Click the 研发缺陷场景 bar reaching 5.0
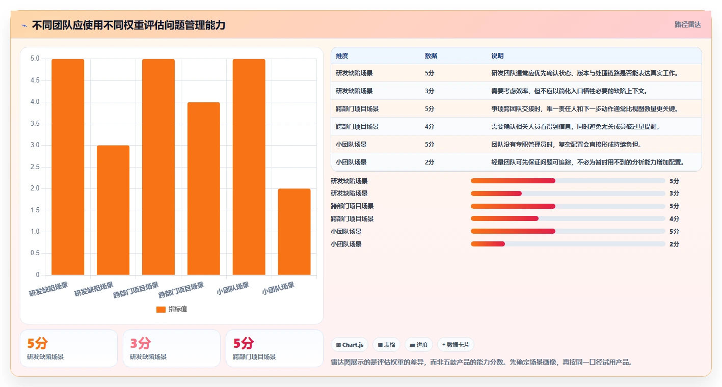Viewport: 722px width, 387px height. [x=68, y=167]
